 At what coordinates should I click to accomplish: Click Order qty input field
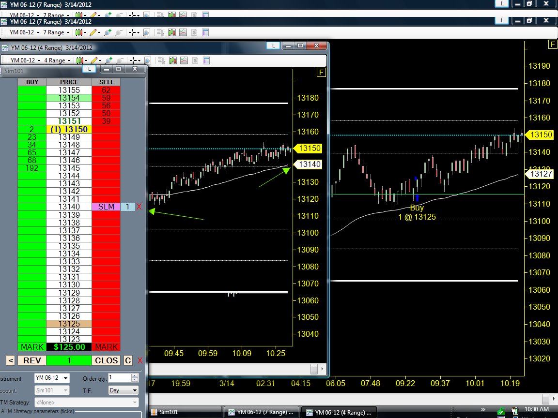click(x=120, y=377)
